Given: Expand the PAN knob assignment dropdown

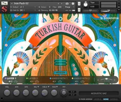Looking at the screenshot, I should coord(57,87).
